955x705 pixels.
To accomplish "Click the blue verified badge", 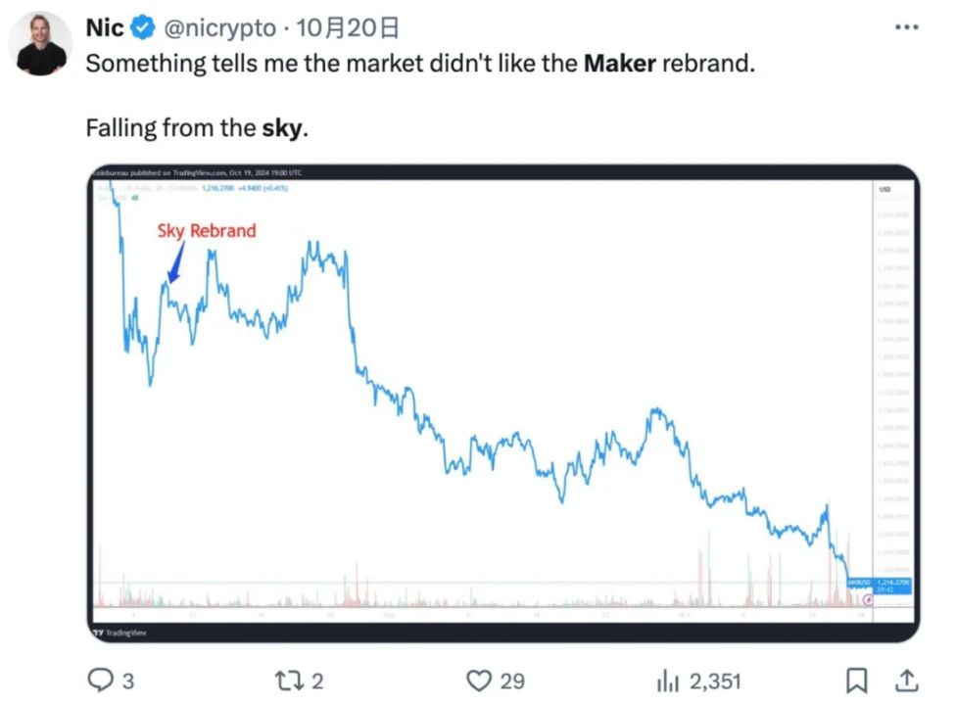I will [142, 28].
